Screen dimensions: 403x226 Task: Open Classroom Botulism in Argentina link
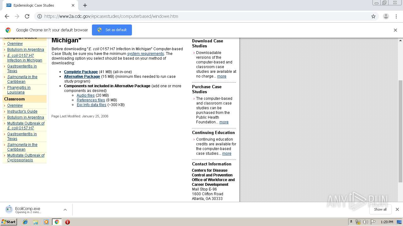[x=26, y=117]
